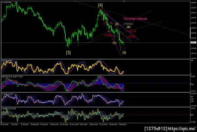Image resolution: width=197 pixels, height=132 pixels.
Task: Select the [ Overlap ] annotation text
Action: pos(128,24)
